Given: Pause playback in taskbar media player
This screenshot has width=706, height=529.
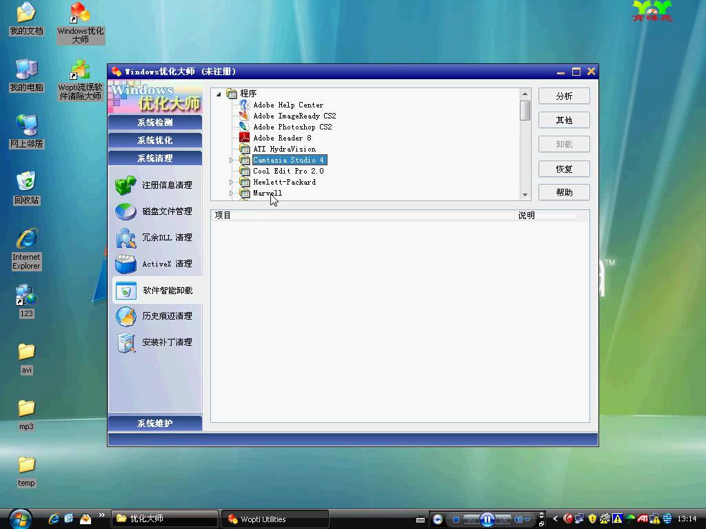Looking at the screenshot, I should (x=487, y=519).
